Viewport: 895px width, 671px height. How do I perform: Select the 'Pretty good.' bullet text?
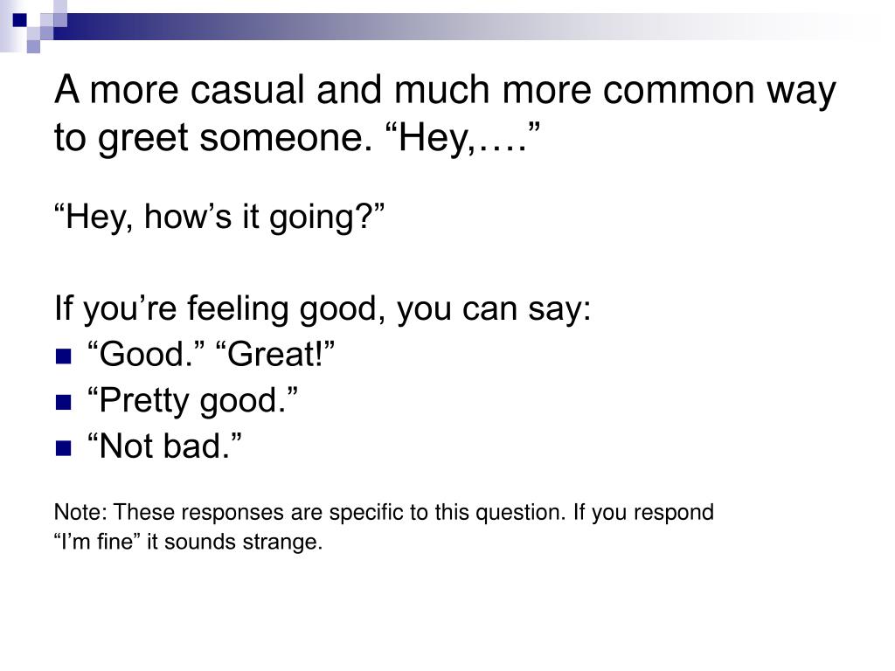192,401
